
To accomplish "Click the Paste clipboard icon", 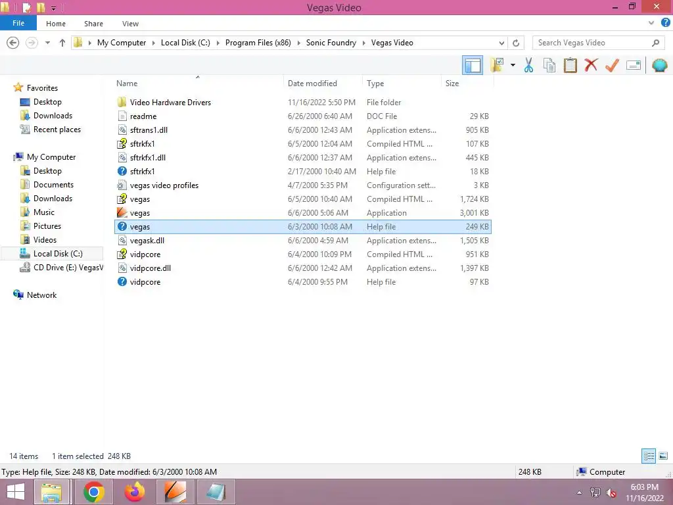I will pyautogui.click(x=570, y=65).
